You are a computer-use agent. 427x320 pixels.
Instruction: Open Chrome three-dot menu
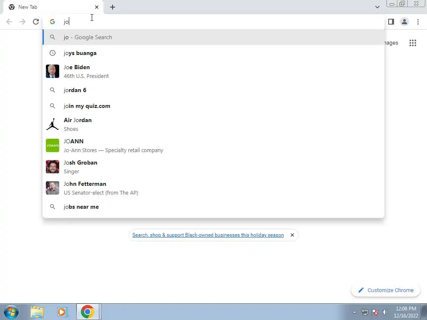click(x=418, y=22)
